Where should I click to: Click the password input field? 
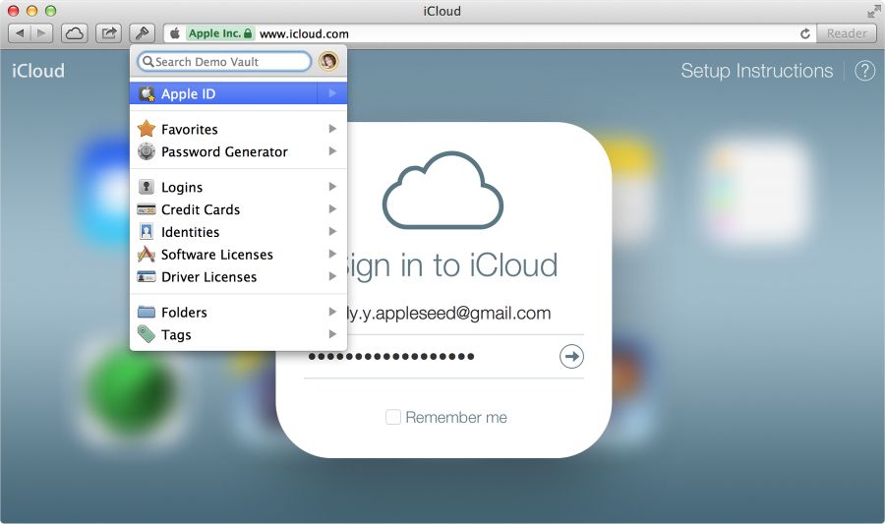(x=430, y=357)
